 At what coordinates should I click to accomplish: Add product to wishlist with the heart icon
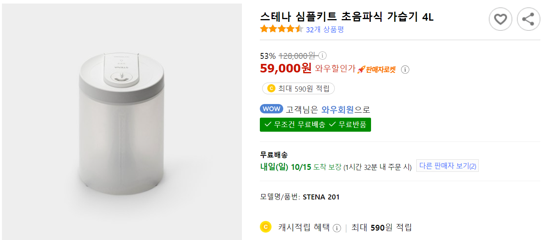click(x=500, y=19)
